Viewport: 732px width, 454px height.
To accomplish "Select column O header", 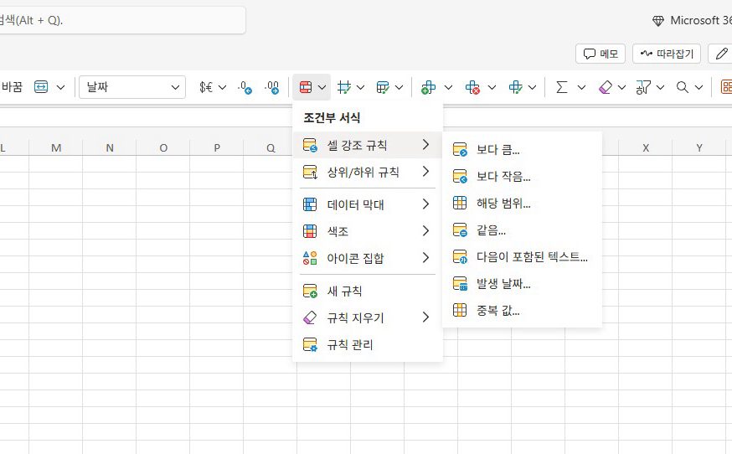I will 163,148.
